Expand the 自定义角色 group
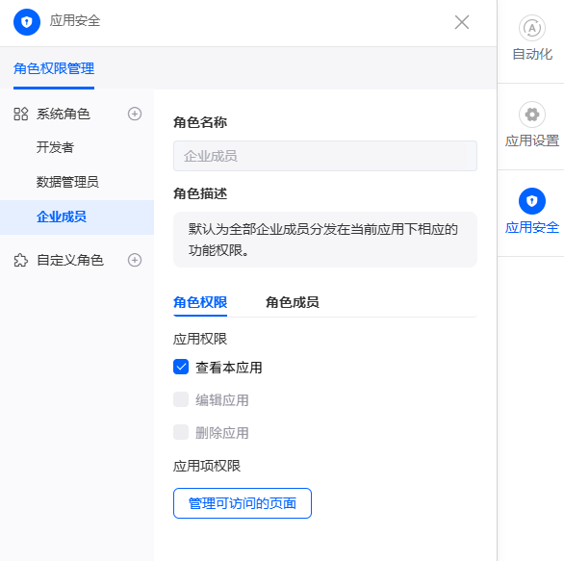 pyautogui.click(x=70, y=260)
